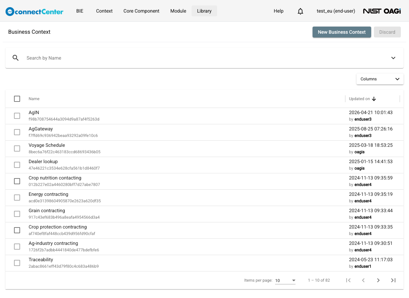Sort by Name column header
Screen dimensions: 409x298
point(34,99)
